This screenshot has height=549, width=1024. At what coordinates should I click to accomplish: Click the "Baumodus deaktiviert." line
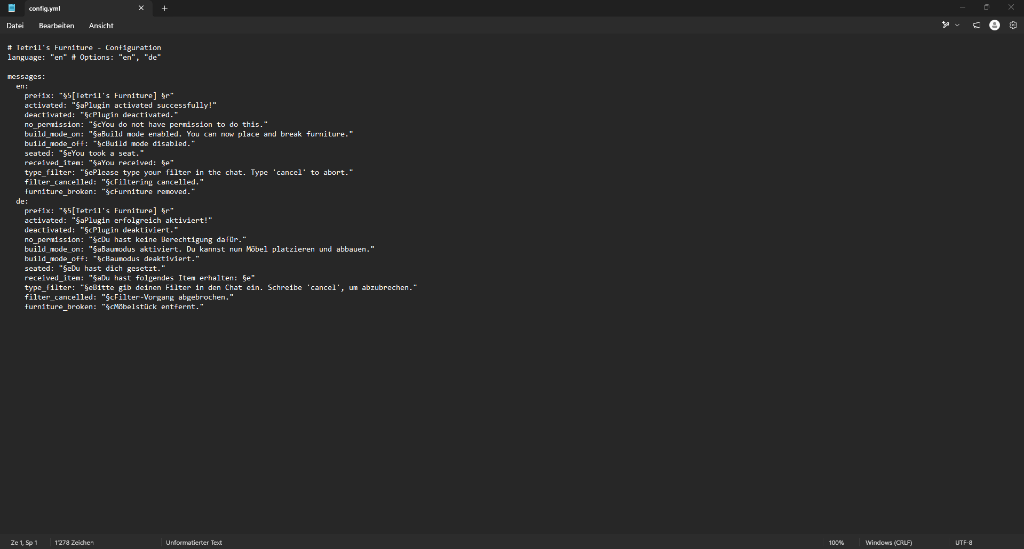point(112,259)
